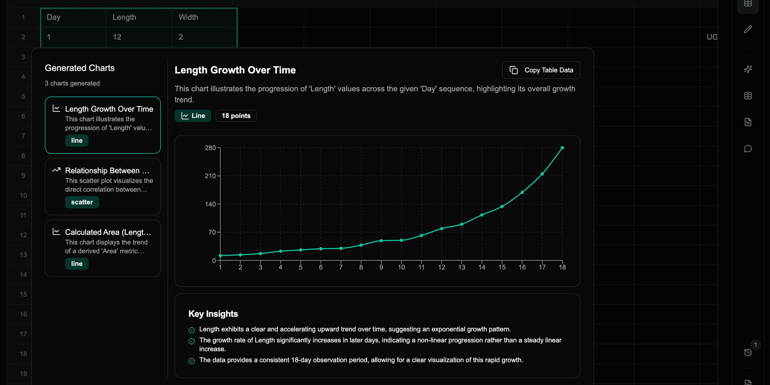Viewport: 770px width, 385px height.
Task: Click row header number 10
Action: click(23, 196)
